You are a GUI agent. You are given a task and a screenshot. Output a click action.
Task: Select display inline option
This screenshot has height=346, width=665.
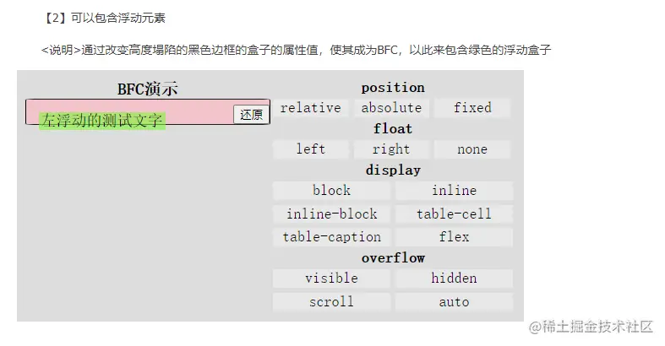click(454, 191)
